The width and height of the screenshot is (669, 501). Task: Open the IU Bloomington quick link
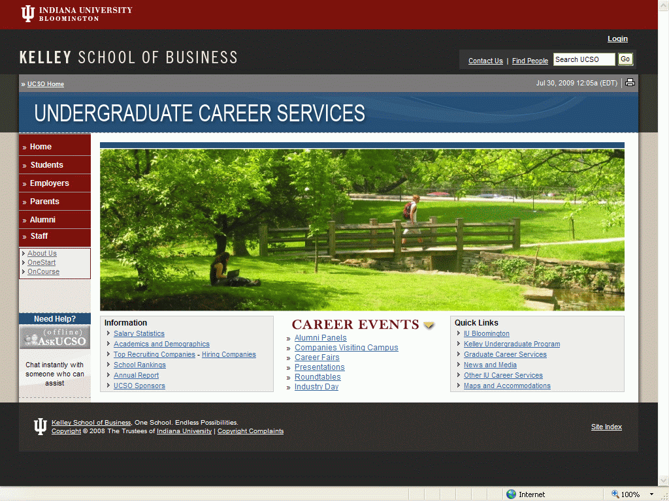[486, 333]
